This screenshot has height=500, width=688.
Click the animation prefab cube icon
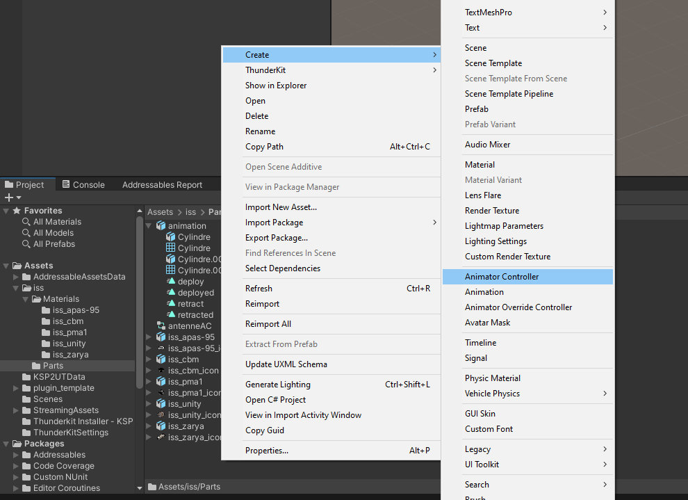[x=161, y=226]
